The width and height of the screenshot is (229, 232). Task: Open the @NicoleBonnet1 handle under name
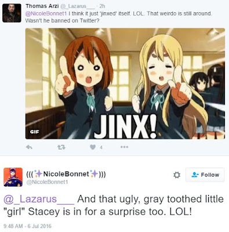click(47, 182)
